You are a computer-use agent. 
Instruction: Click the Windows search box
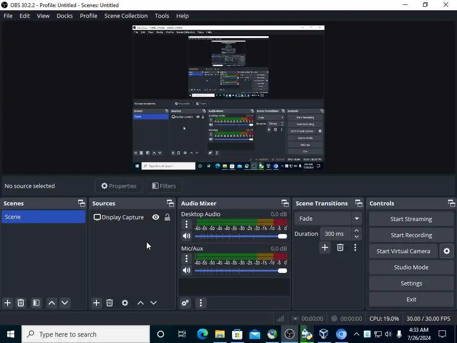86,334
